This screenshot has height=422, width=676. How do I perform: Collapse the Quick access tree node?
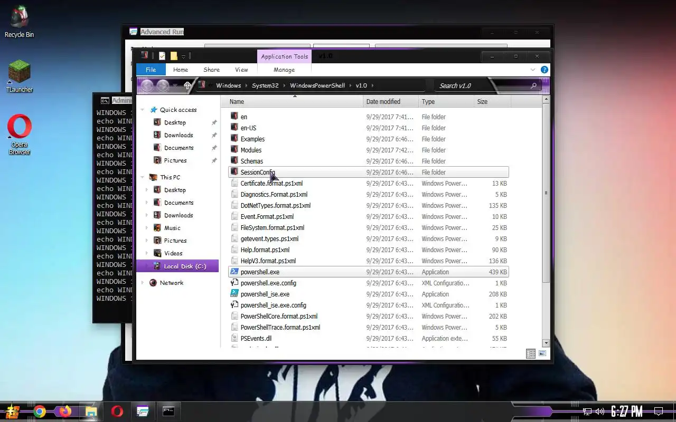click(143, 110)
